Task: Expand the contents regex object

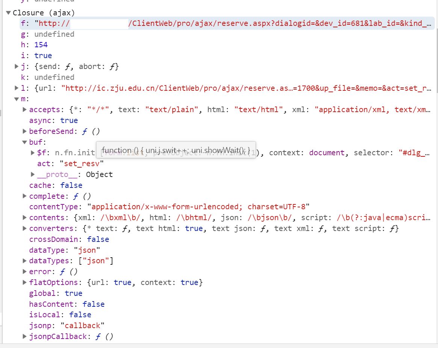Action: coord(25,217)
